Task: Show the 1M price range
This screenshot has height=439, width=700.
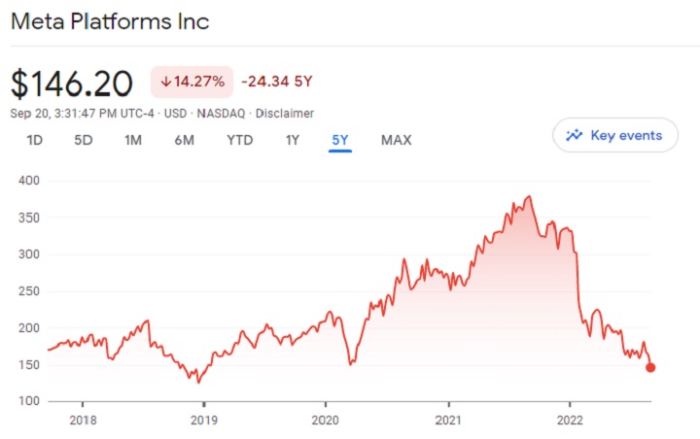Action: pyautogui.click(x=133, y=140)
